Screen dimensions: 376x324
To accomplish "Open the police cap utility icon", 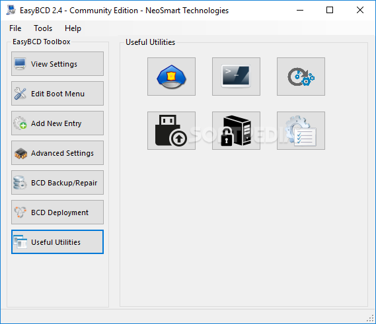I will coord(171,77).
